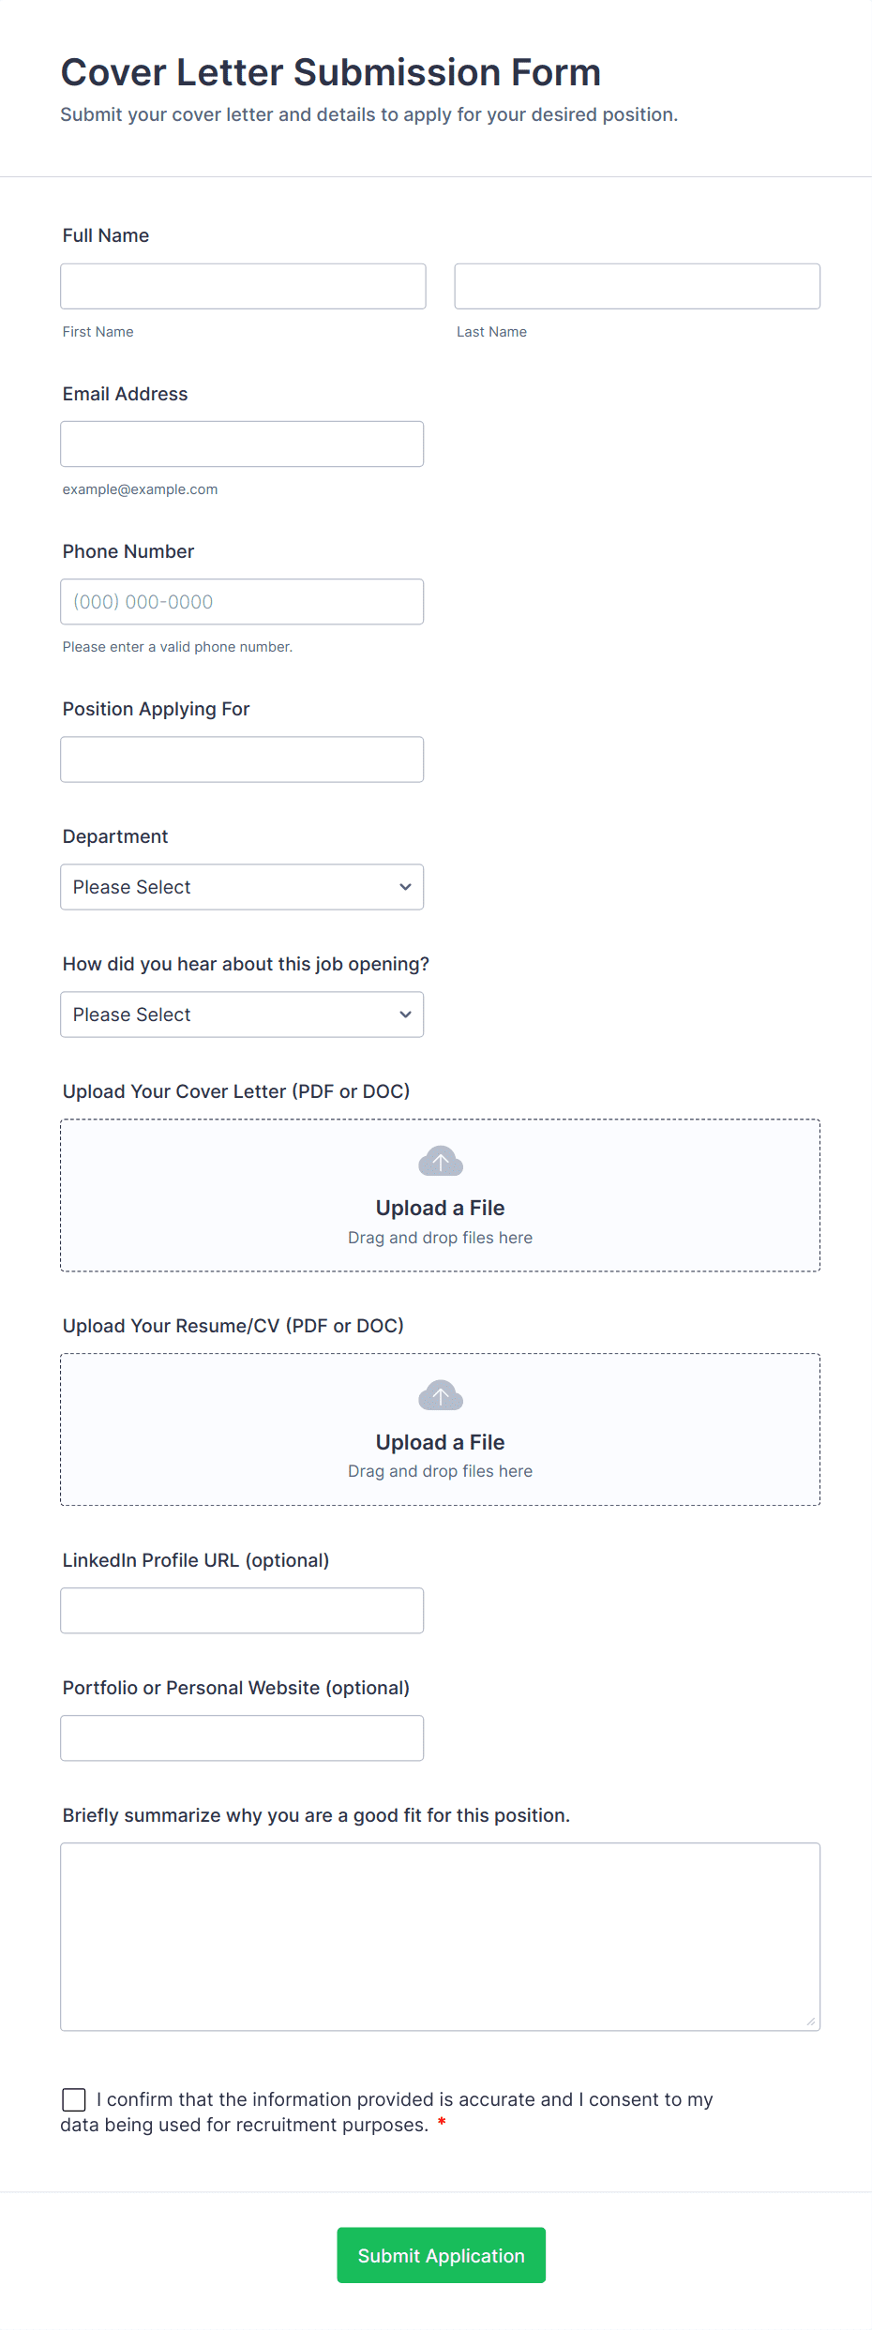This screenshot has width=872, height=2330.
Task: Select the Phone Number input
Action: 242,602
